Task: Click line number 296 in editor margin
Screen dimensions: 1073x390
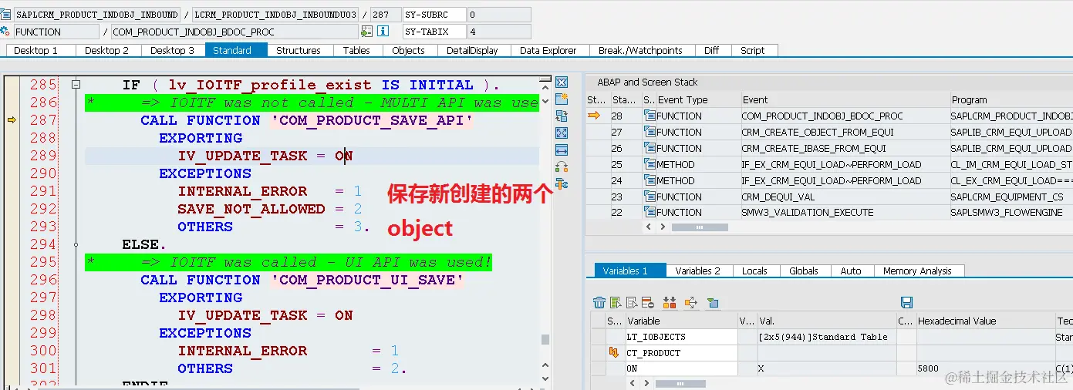Action: point(44,280)
